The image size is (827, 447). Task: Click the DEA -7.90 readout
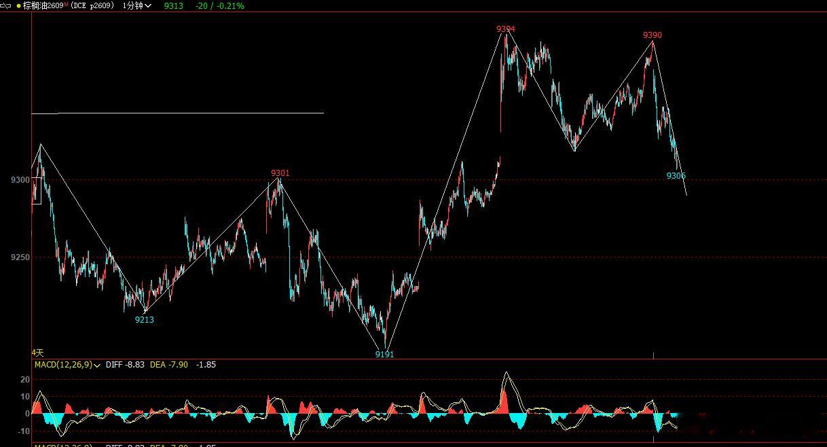(x=169, y=365)
